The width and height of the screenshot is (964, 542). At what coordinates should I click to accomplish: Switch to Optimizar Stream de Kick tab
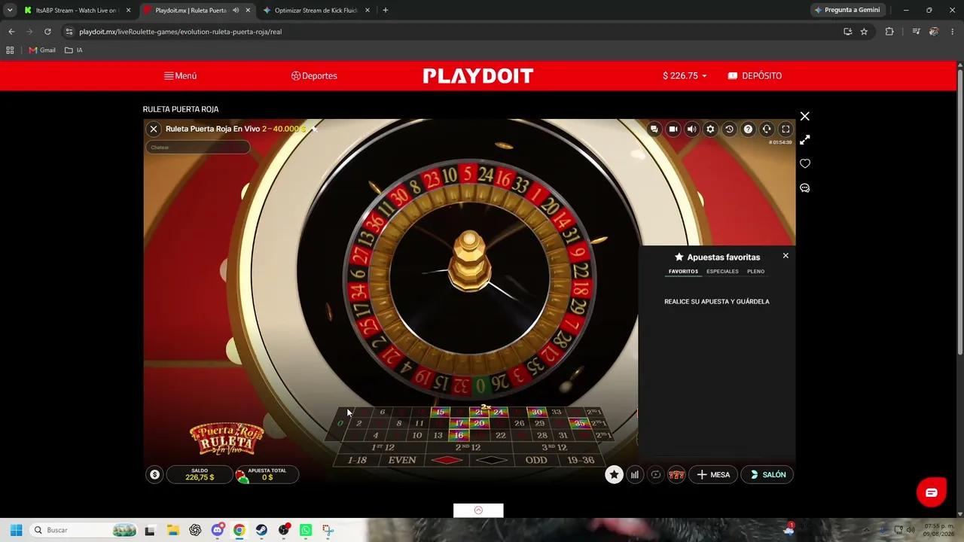point(316,11)
